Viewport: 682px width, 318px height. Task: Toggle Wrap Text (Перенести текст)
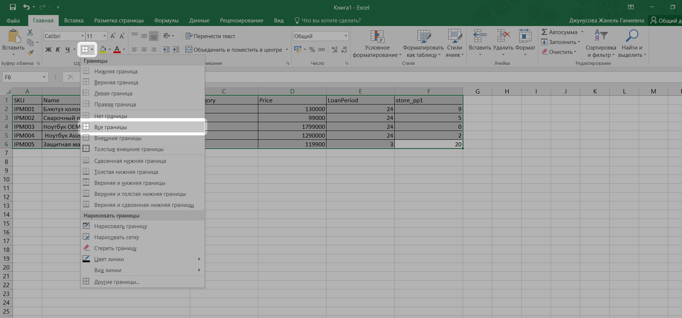tap(210, 36)
